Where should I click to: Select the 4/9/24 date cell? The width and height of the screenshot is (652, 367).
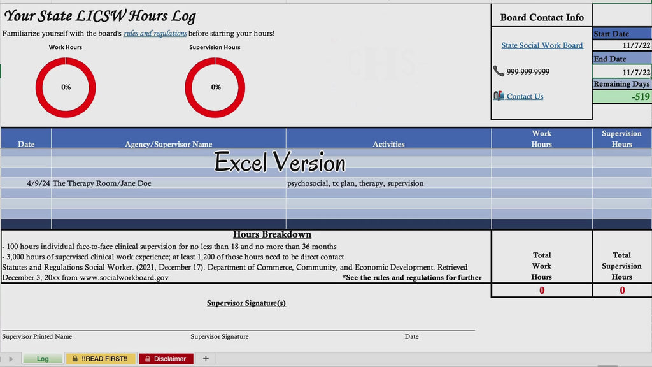[26, 183]
